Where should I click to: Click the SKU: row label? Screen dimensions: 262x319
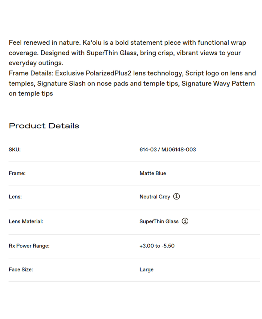[15, 150]
